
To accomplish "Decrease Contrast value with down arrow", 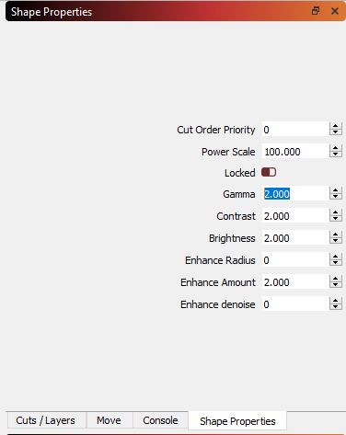I will coord(336,219).
